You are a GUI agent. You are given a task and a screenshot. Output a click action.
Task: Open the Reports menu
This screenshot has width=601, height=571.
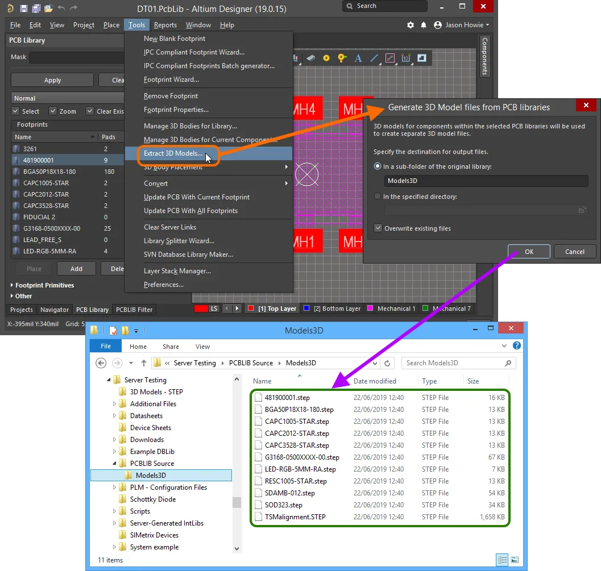[x=165, y=25]
